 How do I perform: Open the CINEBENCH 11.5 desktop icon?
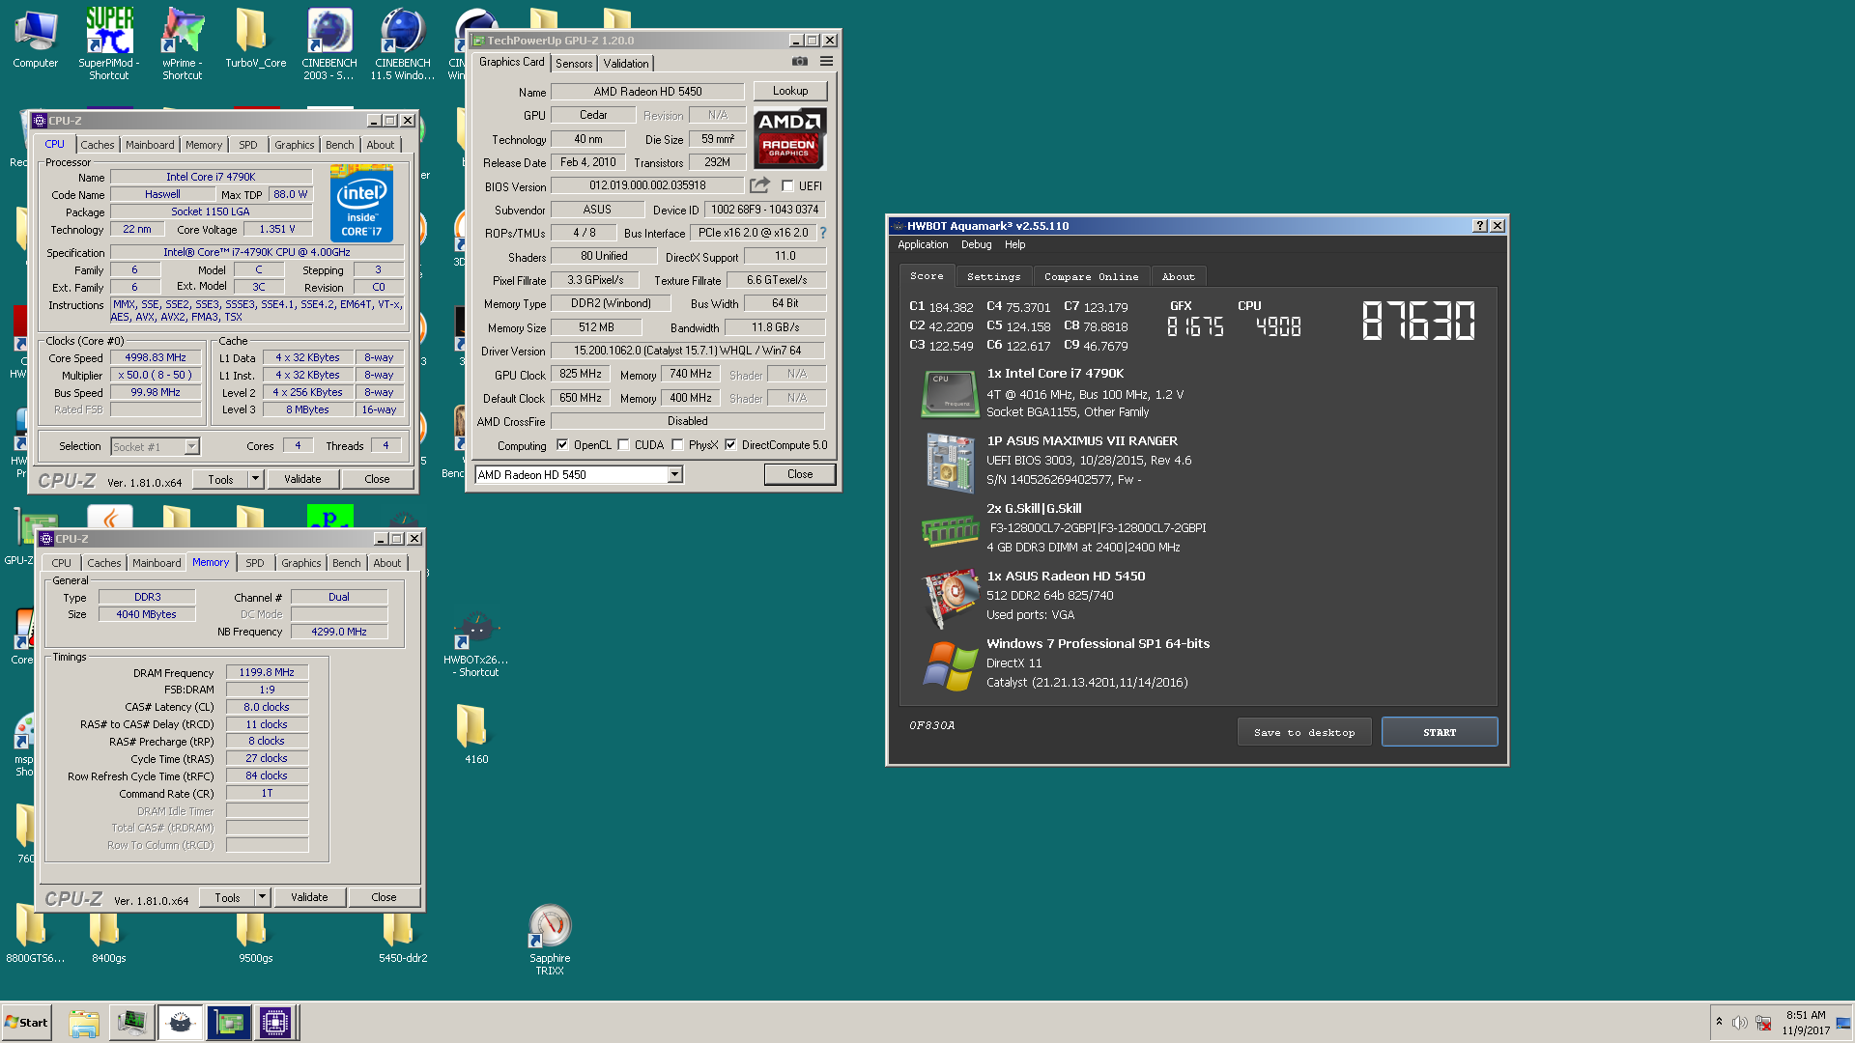tap(403, 43)
